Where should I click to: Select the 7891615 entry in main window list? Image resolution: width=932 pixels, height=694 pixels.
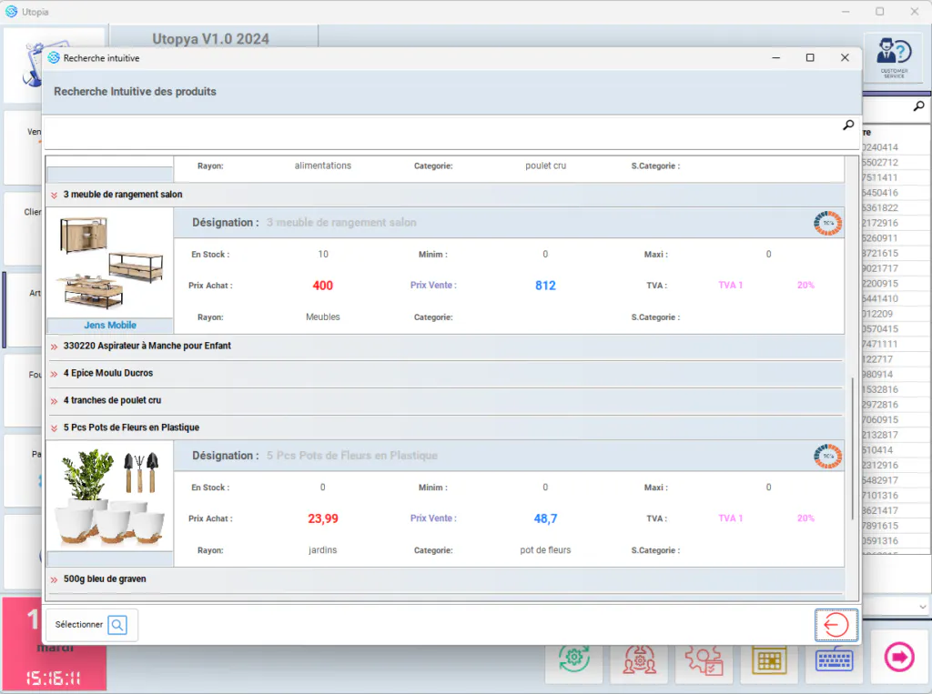(880, 525)
